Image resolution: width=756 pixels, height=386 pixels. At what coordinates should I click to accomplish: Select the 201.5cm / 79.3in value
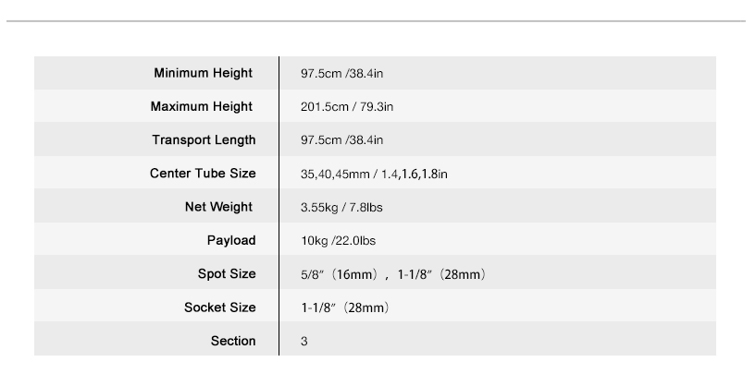[347, 107]
